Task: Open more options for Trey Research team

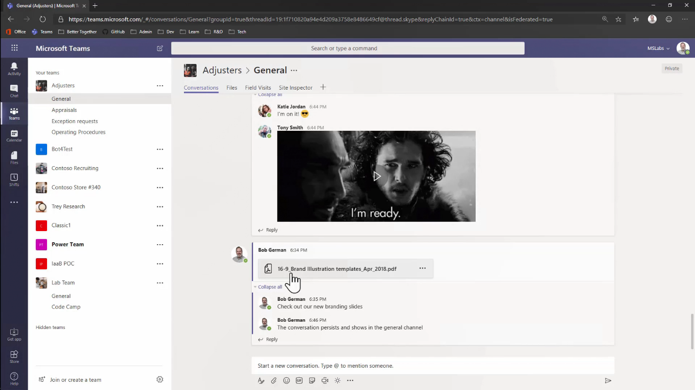Action: coord(160,207)
